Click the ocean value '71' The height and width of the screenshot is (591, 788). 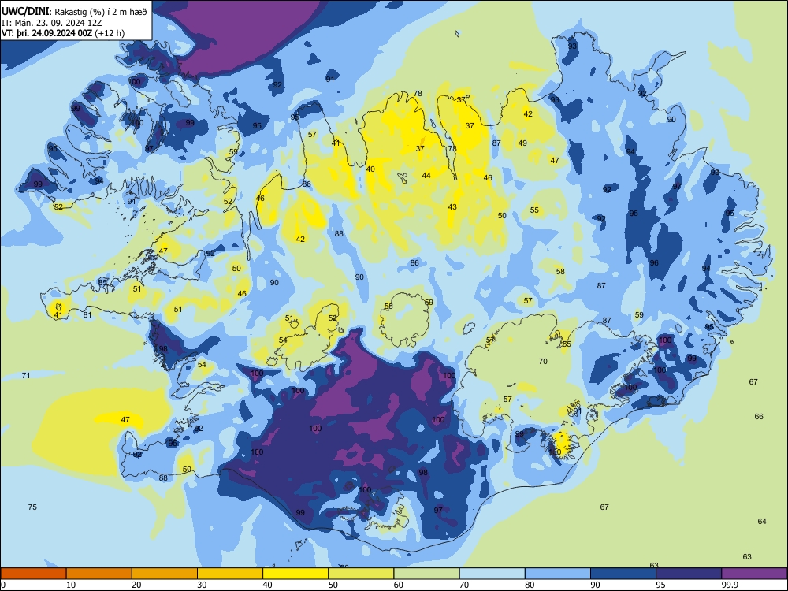click(26, 375)
